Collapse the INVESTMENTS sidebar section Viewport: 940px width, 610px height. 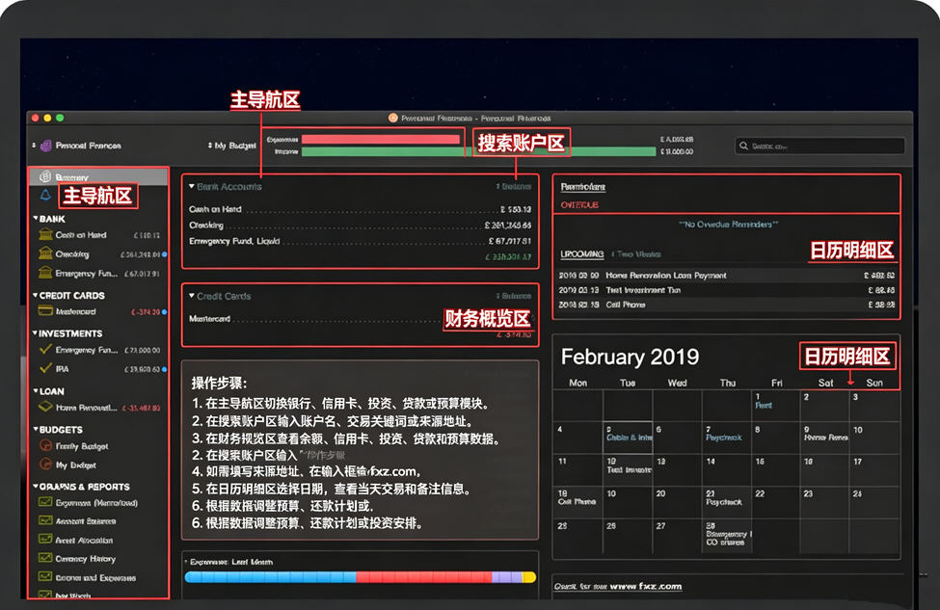coord(36,333)
